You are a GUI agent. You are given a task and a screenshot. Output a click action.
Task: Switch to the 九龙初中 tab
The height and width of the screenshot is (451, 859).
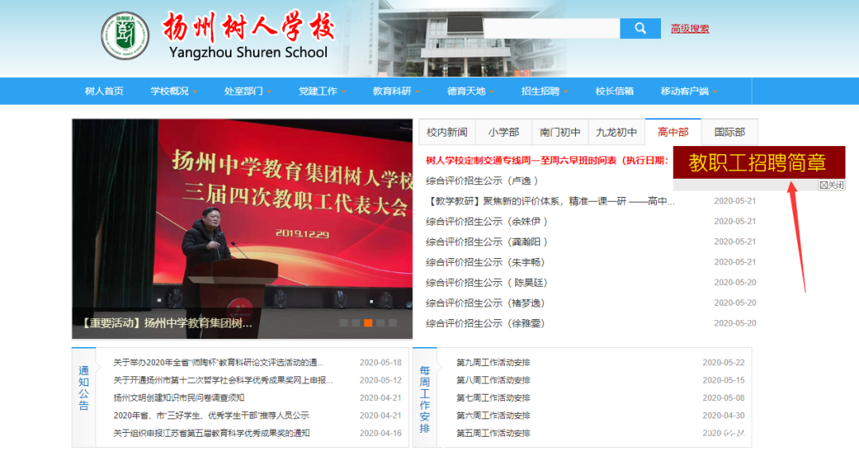[x=616, y=133]
